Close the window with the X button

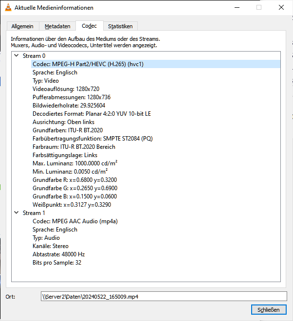coord(281,8)
